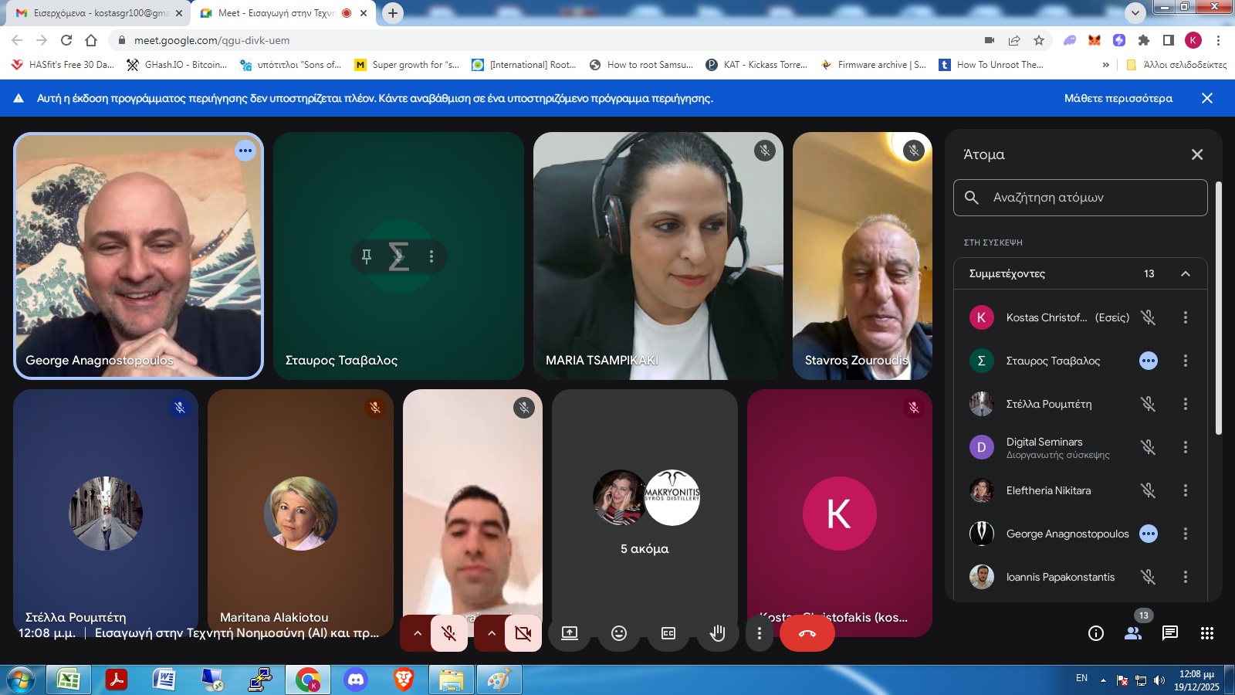This screenshot has height=695, width=1235.
Task: Expand video settings arrow beside camera
Action: [x=491, y=633]
